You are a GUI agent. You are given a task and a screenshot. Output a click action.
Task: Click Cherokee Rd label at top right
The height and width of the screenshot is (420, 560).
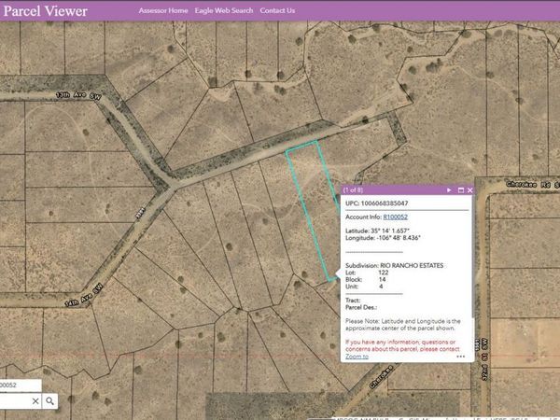click(533, 184)
